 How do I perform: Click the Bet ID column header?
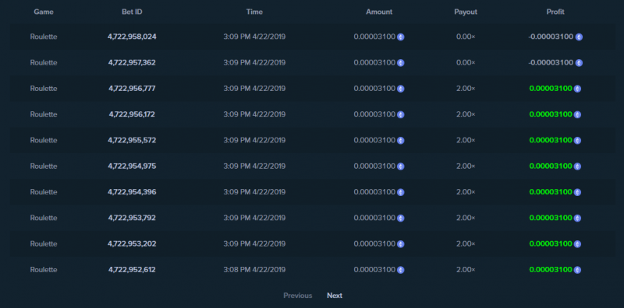click(x=132, y=12)
